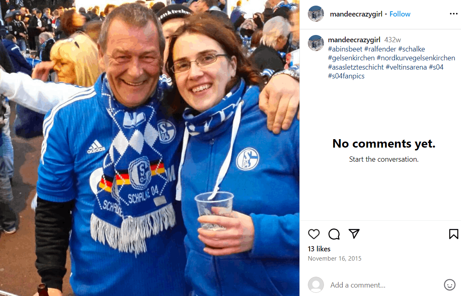The height and width of the screenshot is (296, 461).
Task: Click the photo of the two fans
Action: pos(149,148)
